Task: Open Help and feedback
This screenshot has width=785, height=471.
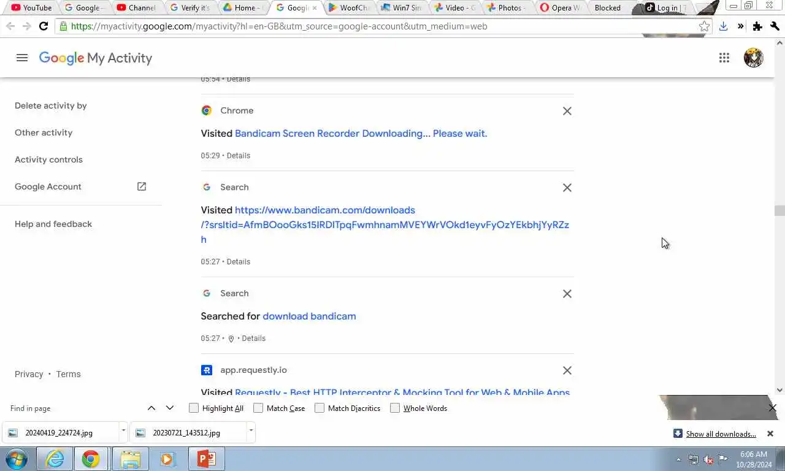Action: tap(53, 224)
